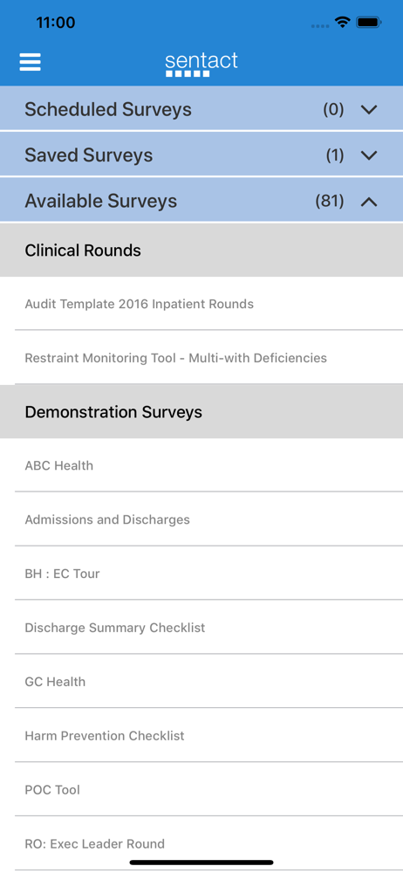Image resolution: width=403 pixels, height=873 pixels.
Task: Open Harm Prevention Checklist
Action: coord(201,735)
